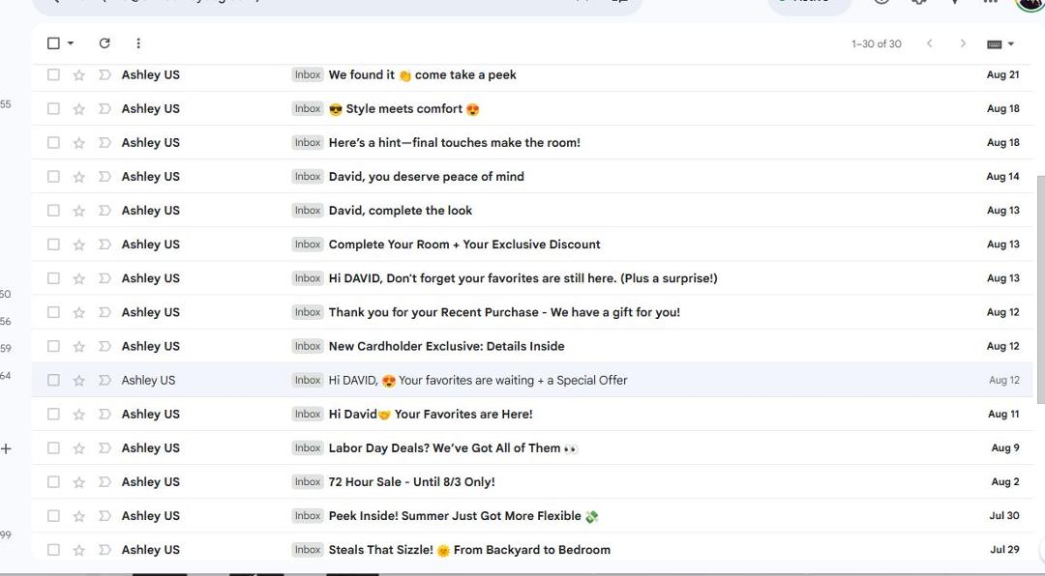Select the 'Here's a hint' email checkbox
The width and height of the screenshot is (1045, 576).
click(x=53, y=143)
